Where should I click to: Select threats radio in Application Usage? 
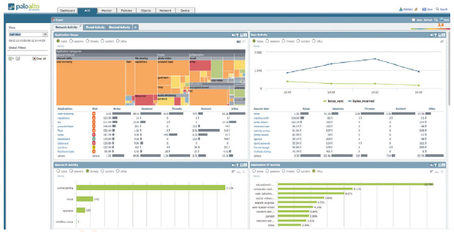point(87,41)
